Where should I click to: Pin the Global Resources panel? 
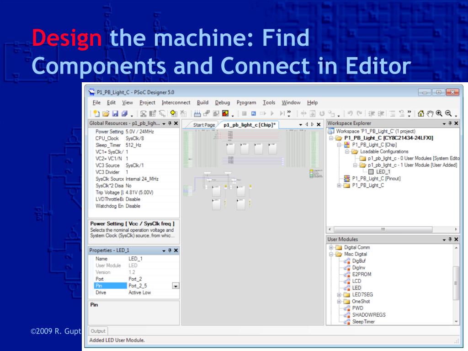click(170, 123)
